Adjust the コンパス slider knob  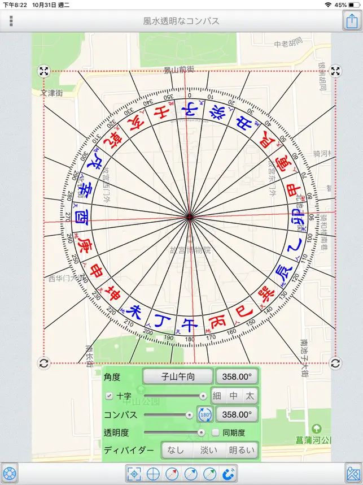[189, 415]
